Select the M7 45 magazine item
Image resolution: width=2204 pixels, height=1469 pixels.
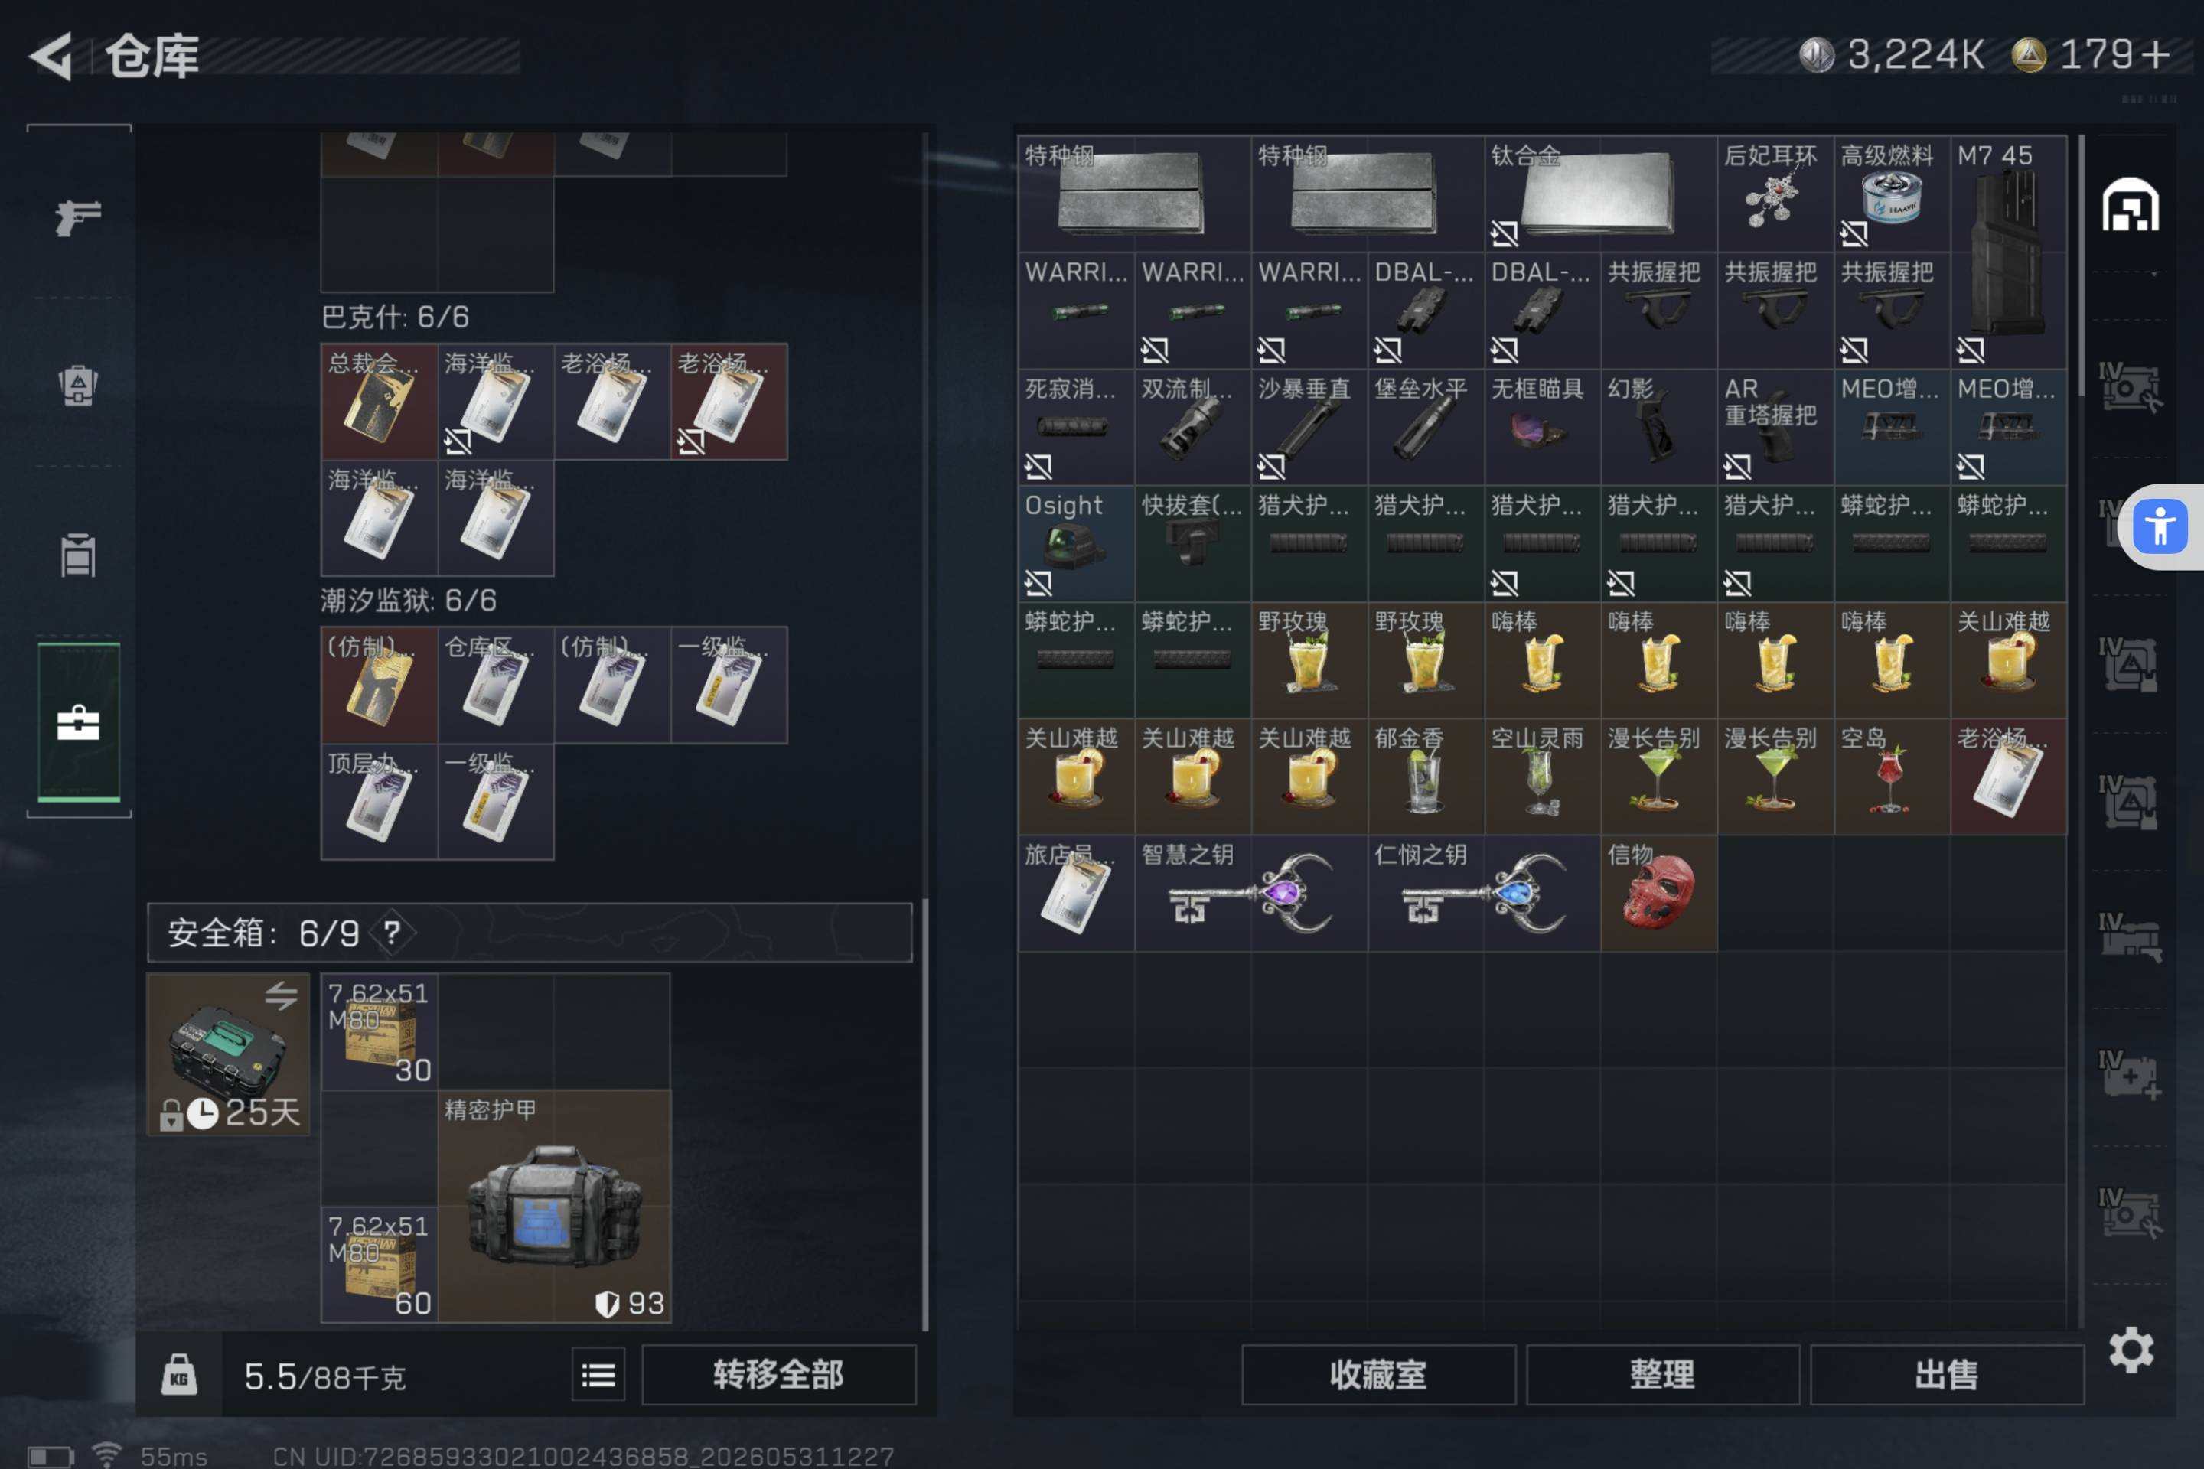click(x=2008, y=252)
